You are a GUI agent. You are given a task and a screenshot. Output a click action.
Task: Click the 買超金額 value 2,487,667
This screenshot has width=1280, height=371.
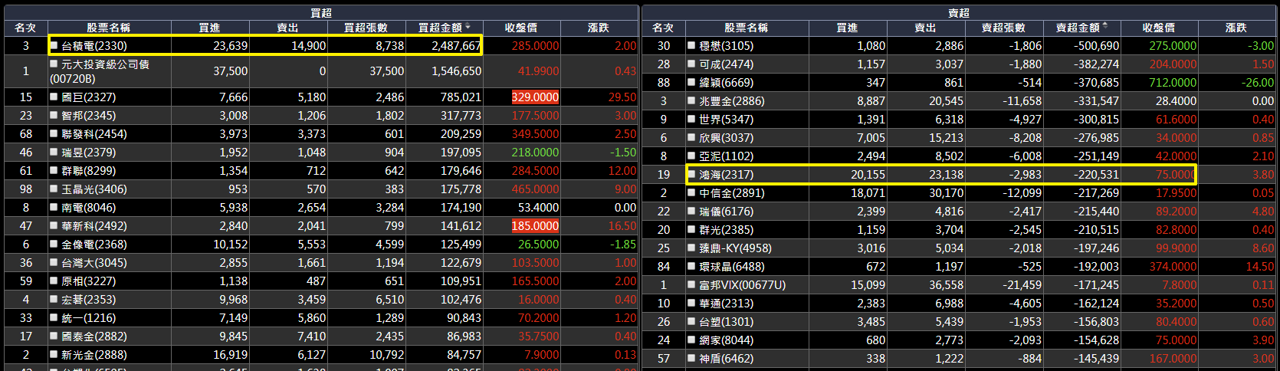[457, 46]
